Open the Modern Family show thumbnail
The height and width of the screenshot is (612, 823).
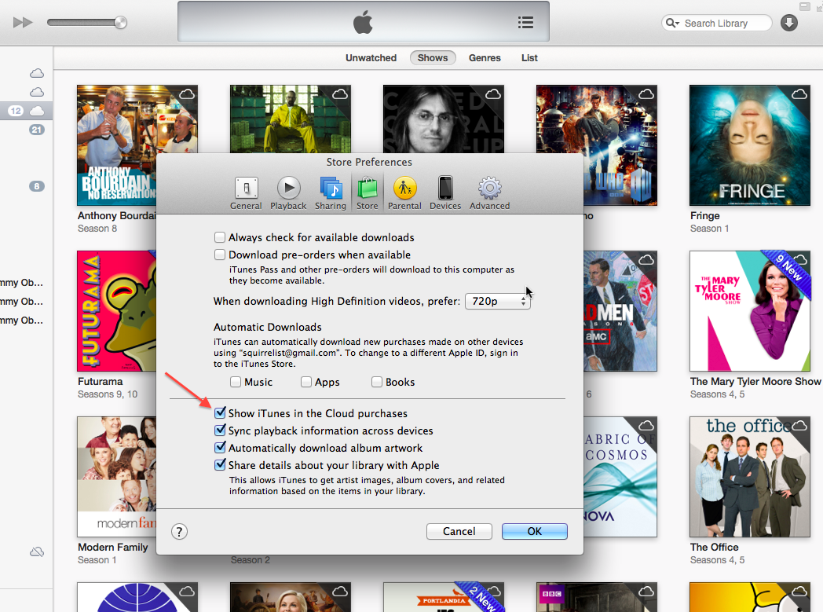pyautogui.click(x=116, y=477)
